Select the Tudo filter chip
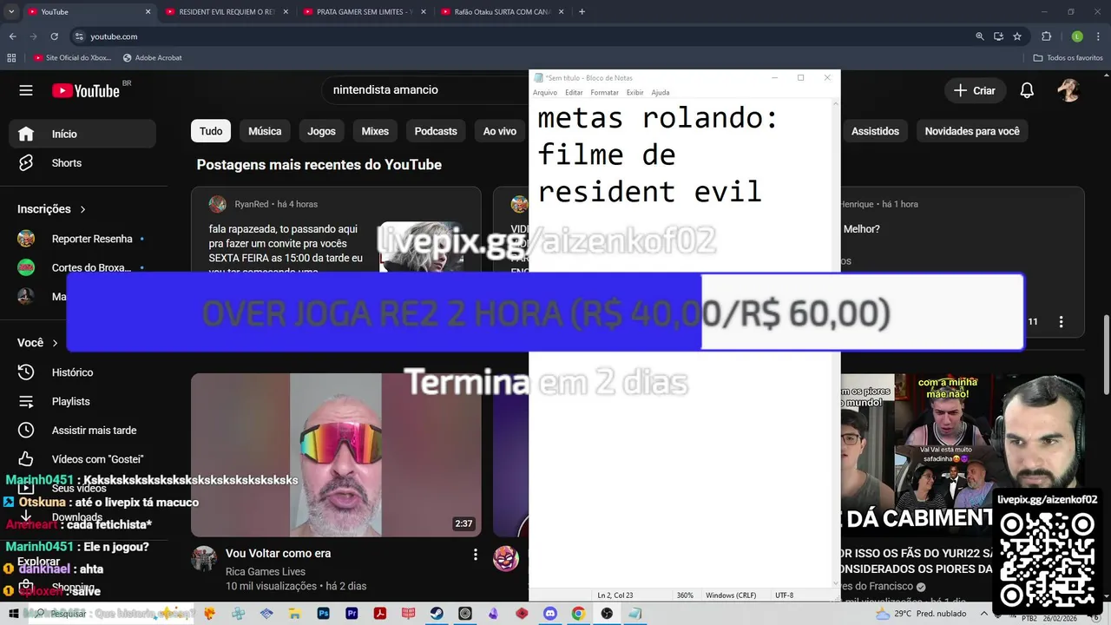Viewport: 1111px width, 625px height. click(211, 131)
